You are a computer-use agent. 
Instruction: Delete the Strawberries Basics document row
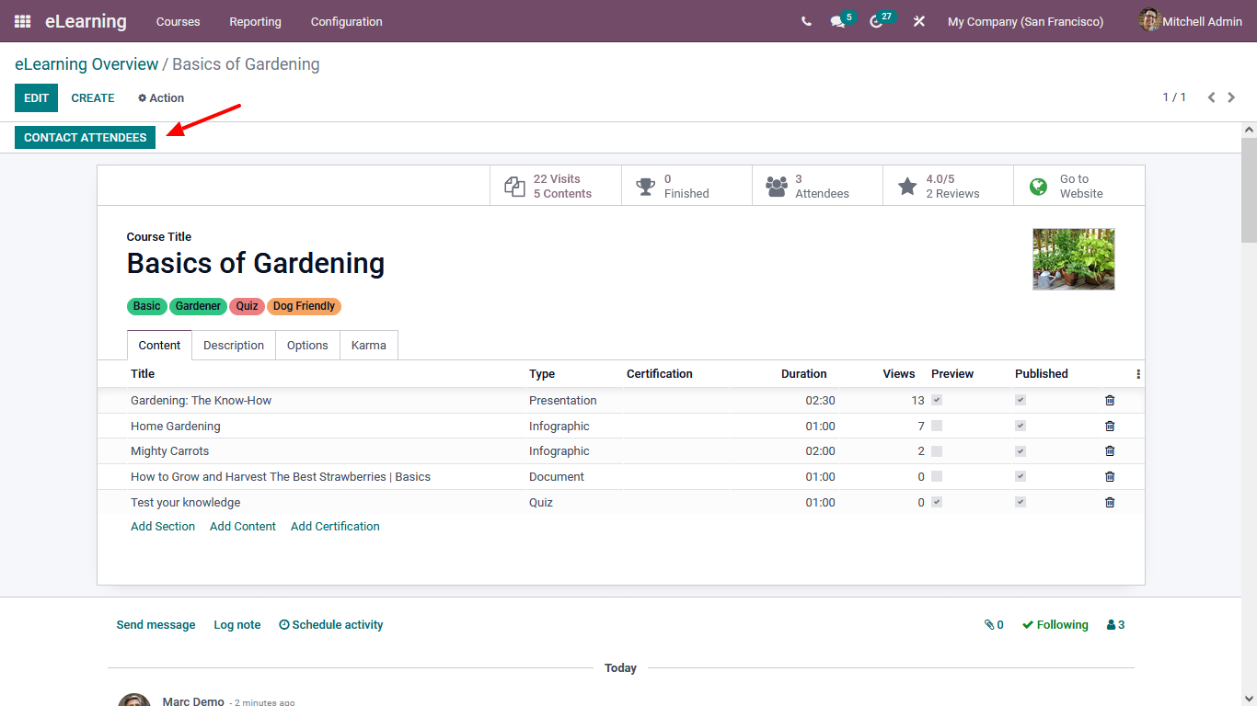(1110, 477)
